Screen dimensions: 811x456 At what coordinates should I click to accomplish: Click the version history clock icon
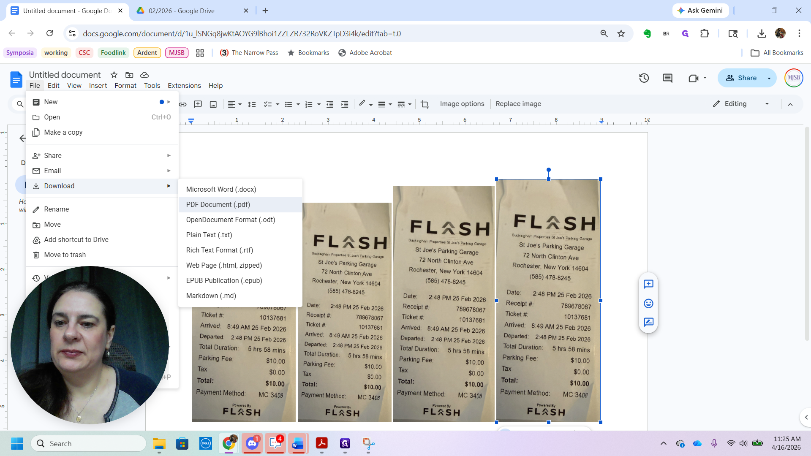(x=644, y=78)
